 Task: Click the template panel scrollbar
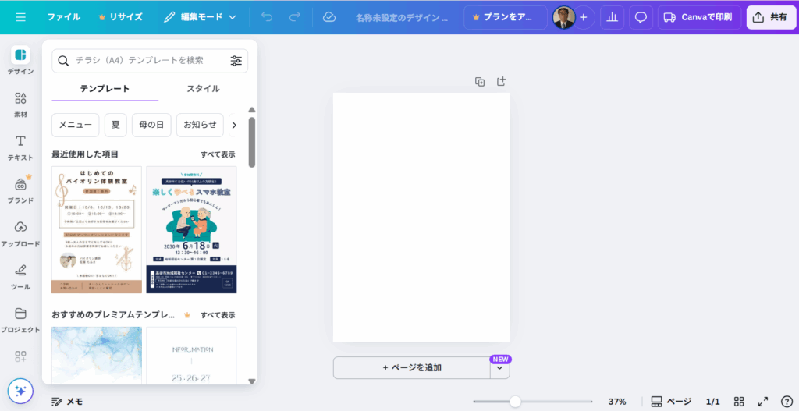point(252,142)
